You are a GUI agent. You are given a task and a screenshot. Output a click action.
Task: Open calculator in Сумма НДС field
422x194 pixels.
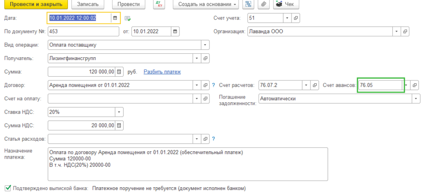[119, 126]
